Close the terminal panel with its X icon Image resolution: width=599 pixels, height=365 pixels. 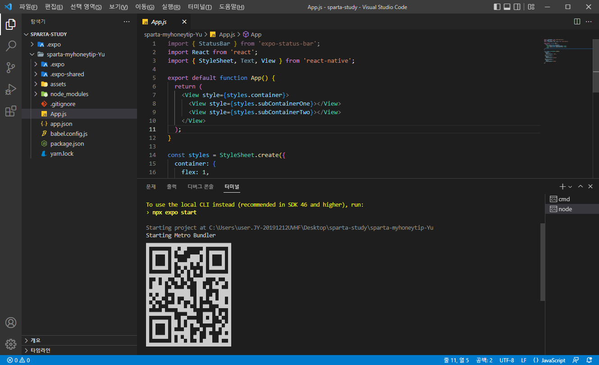click(590, 186)
